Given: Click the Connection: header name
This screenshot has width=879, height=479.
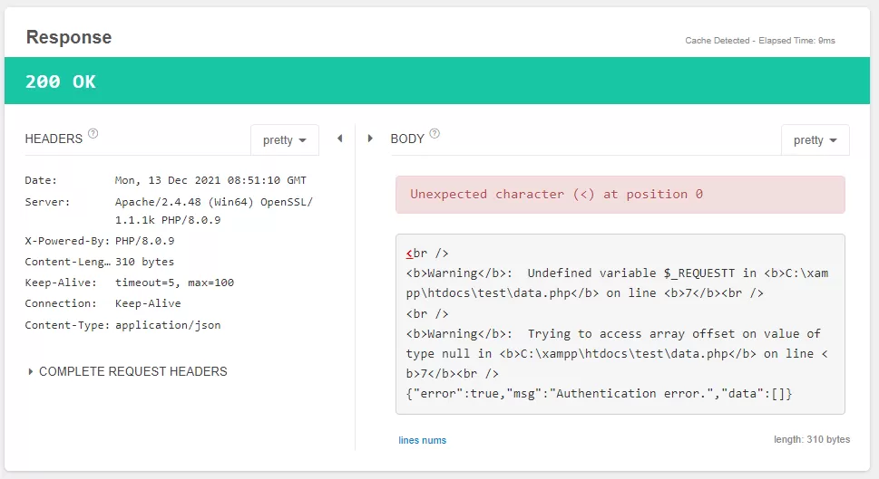Looking at the screenshot, I should coord(61,303).
